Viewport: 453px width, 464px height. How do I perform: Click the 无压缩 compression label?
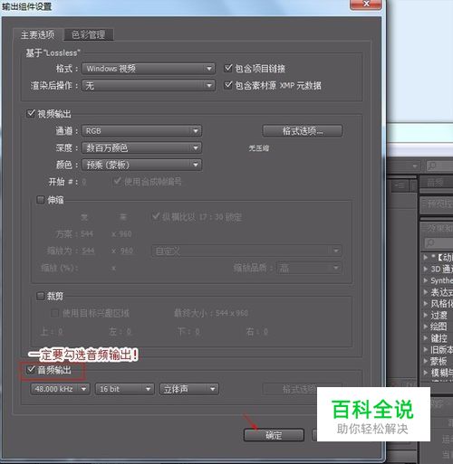(x=259, y=148)
